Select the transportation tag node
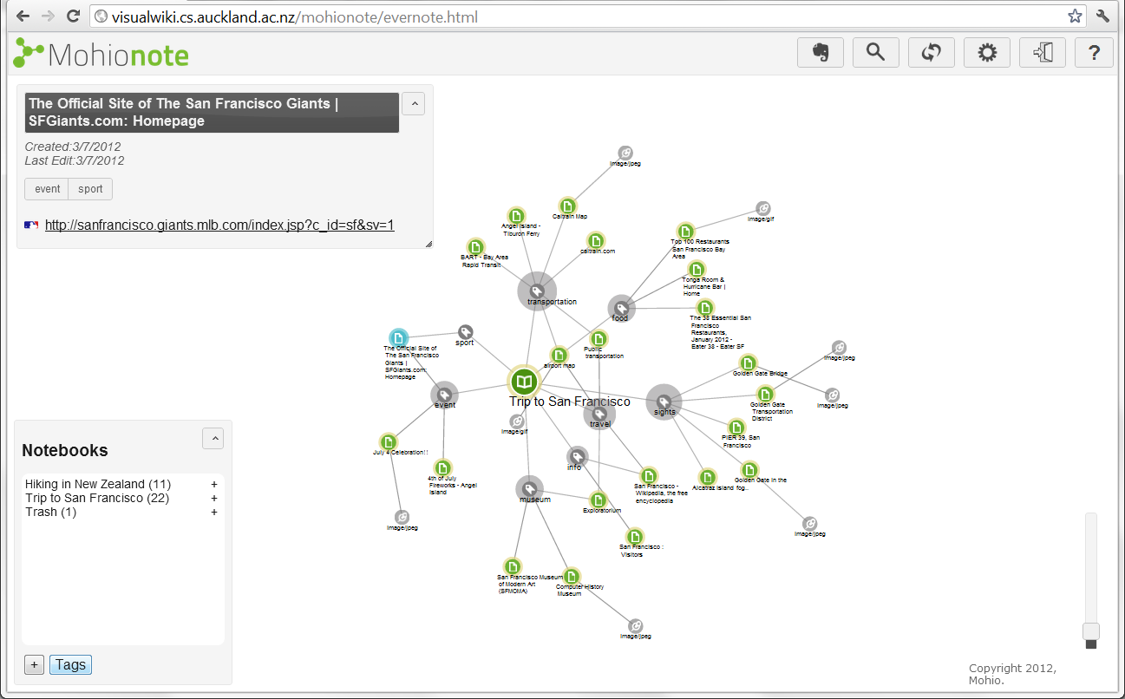Viewport: 1125px width, 699px height. click(x=537, y=291)
